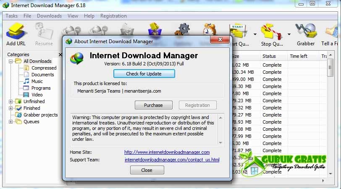This screenshot has height=189, width=341.
Task: Open the Downloads menu
Action: pyautogui.click(x=50, y=16)
